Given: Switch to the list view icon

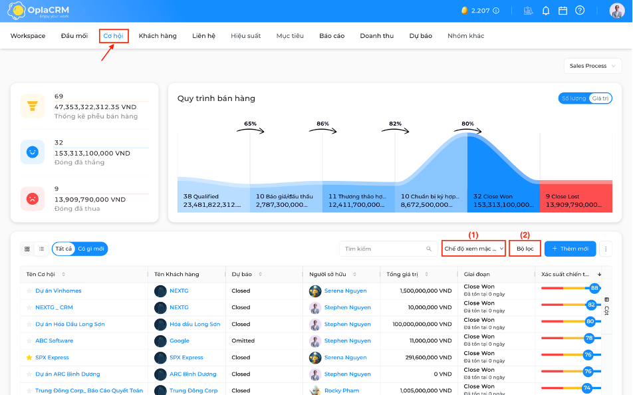Looking at the screenshot, I should [42, 249].
